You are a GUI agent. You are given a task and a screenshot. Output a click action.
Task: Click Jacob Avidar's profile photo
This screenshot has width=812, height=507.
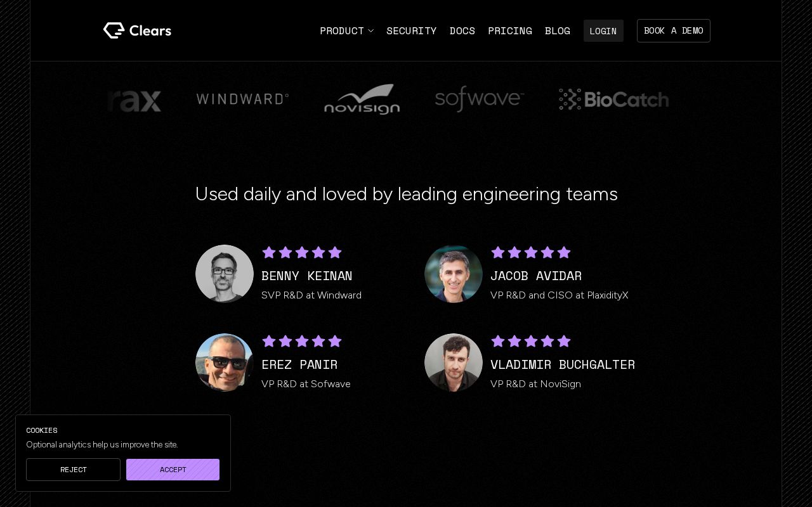click(x=454, y=274)
